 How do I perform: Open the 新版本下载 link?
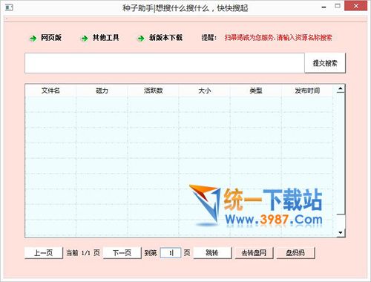tap(165, 38)
